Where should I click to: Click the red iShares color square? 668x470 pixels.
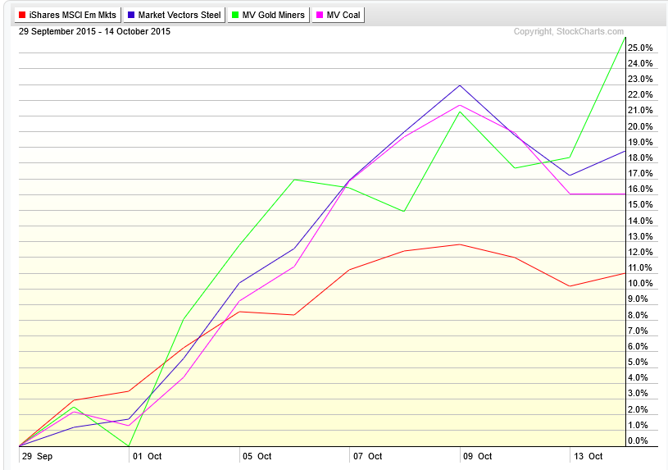[x=22, y=15]
